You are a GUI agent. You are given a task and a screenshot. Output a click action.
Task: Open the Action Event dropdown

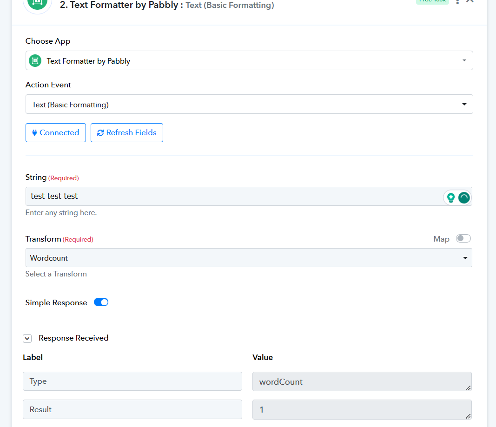click(x=249, y=104)
